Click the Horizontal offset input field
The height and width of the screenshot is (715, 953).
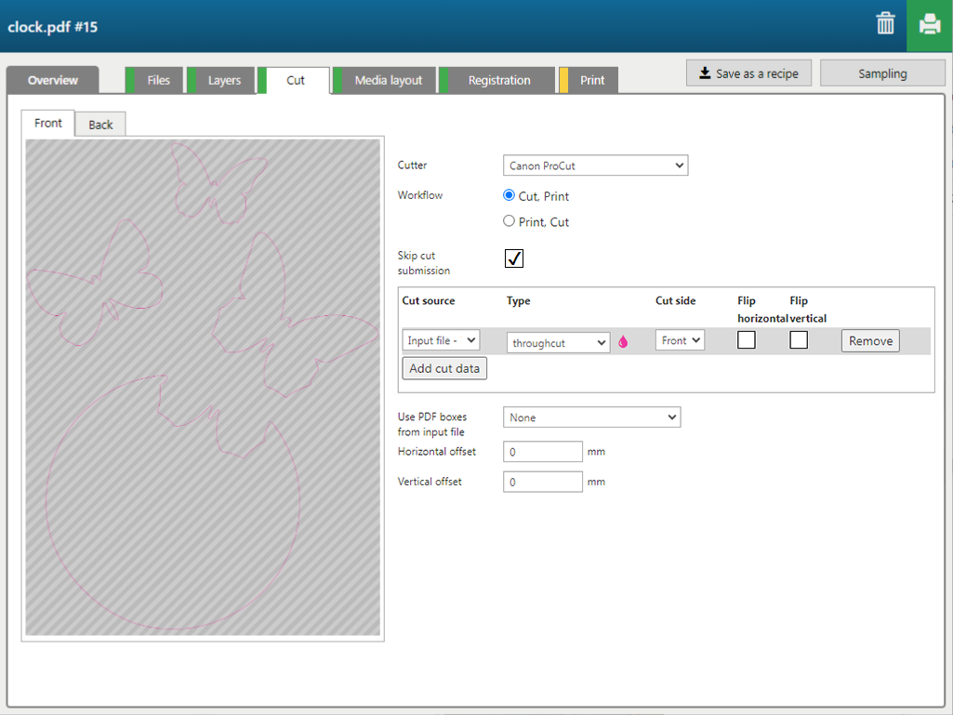click(543, 452)
